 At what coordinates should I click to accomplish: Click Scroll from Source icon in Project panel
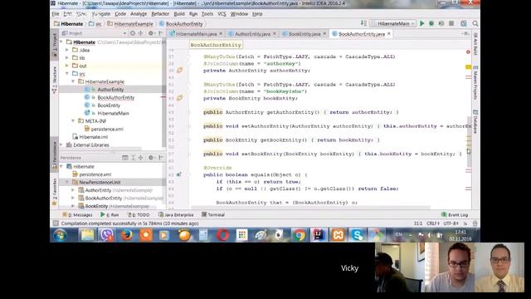[x=133, y=33]
